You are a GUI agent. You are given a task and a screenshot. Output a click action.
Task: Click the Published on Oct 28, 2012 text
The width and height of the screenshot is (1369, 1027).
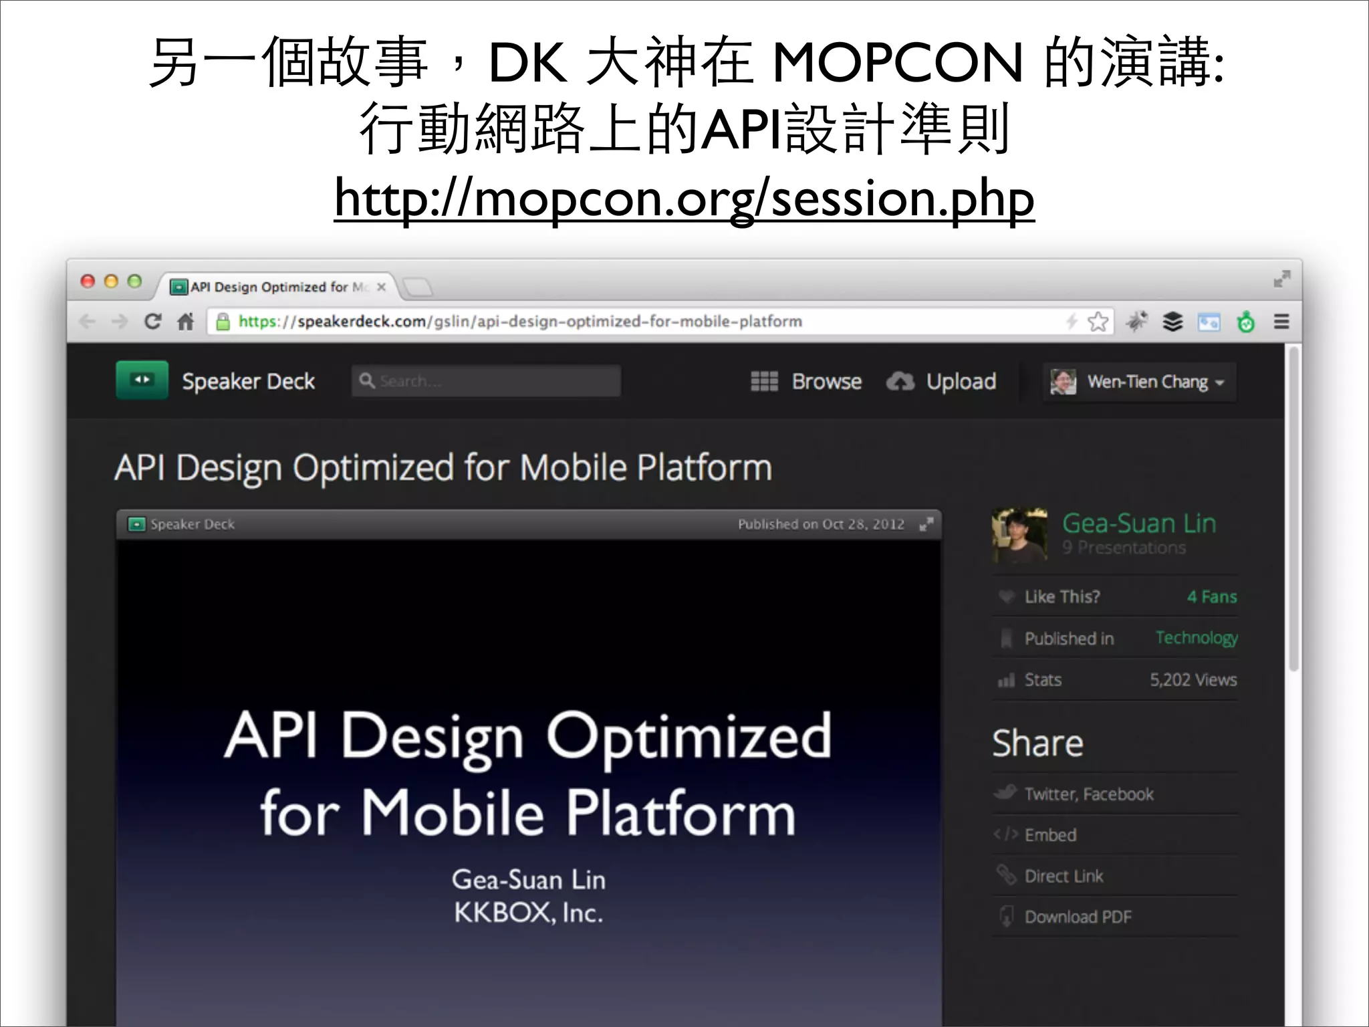(821, 524)
